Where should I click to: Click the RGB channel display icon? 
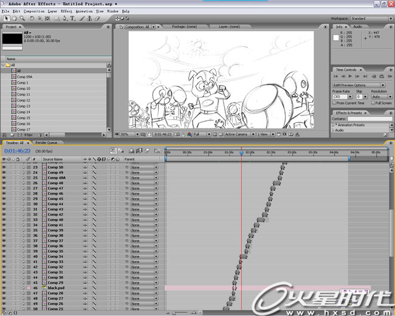pyautogui.click(x=190, y=134)
